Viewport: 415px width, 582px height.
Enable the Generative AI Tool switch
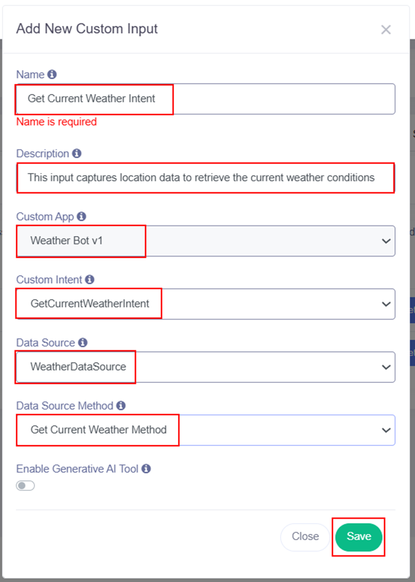[x=25, y=486]
